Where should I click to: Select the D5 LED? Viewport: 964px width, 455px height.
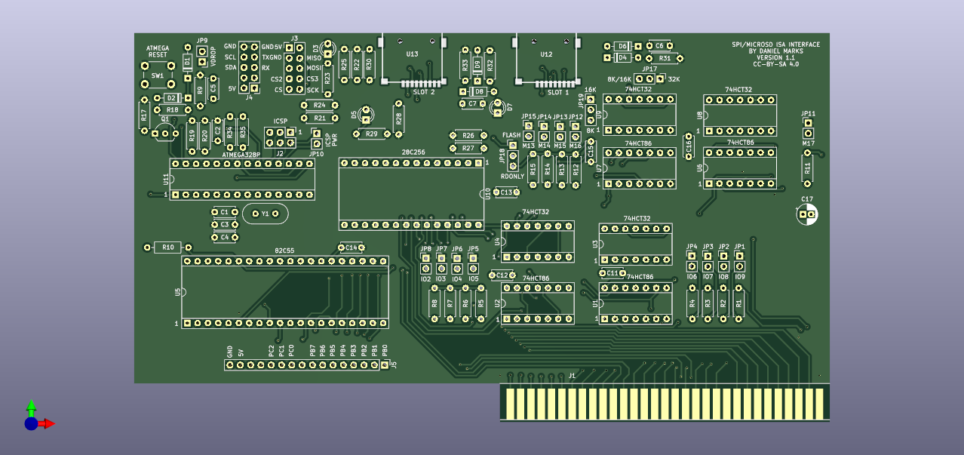pyautogui.click(x=365, y=116)
